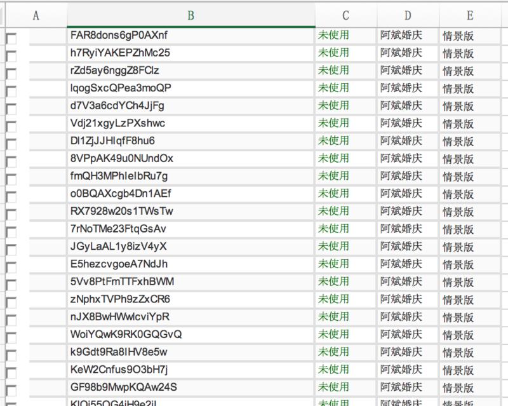This screenshot has width=508, height=406.
Task: Click the column A header
Action: point(36,15)
